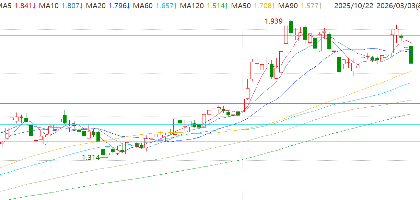420x200 pixels.
Task: Click the 1.314 low price marker
Action: (91, 158)
